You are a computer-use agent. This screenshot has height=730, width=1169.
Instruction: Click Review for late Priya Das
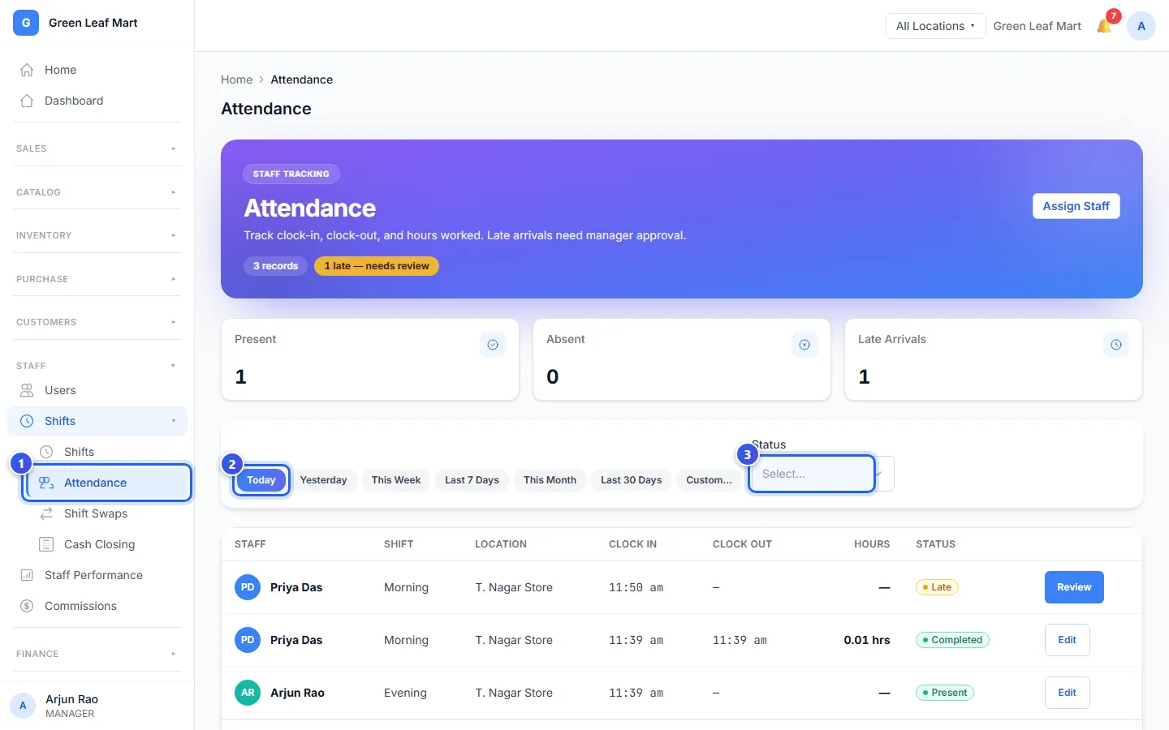tap(1074, 587)
